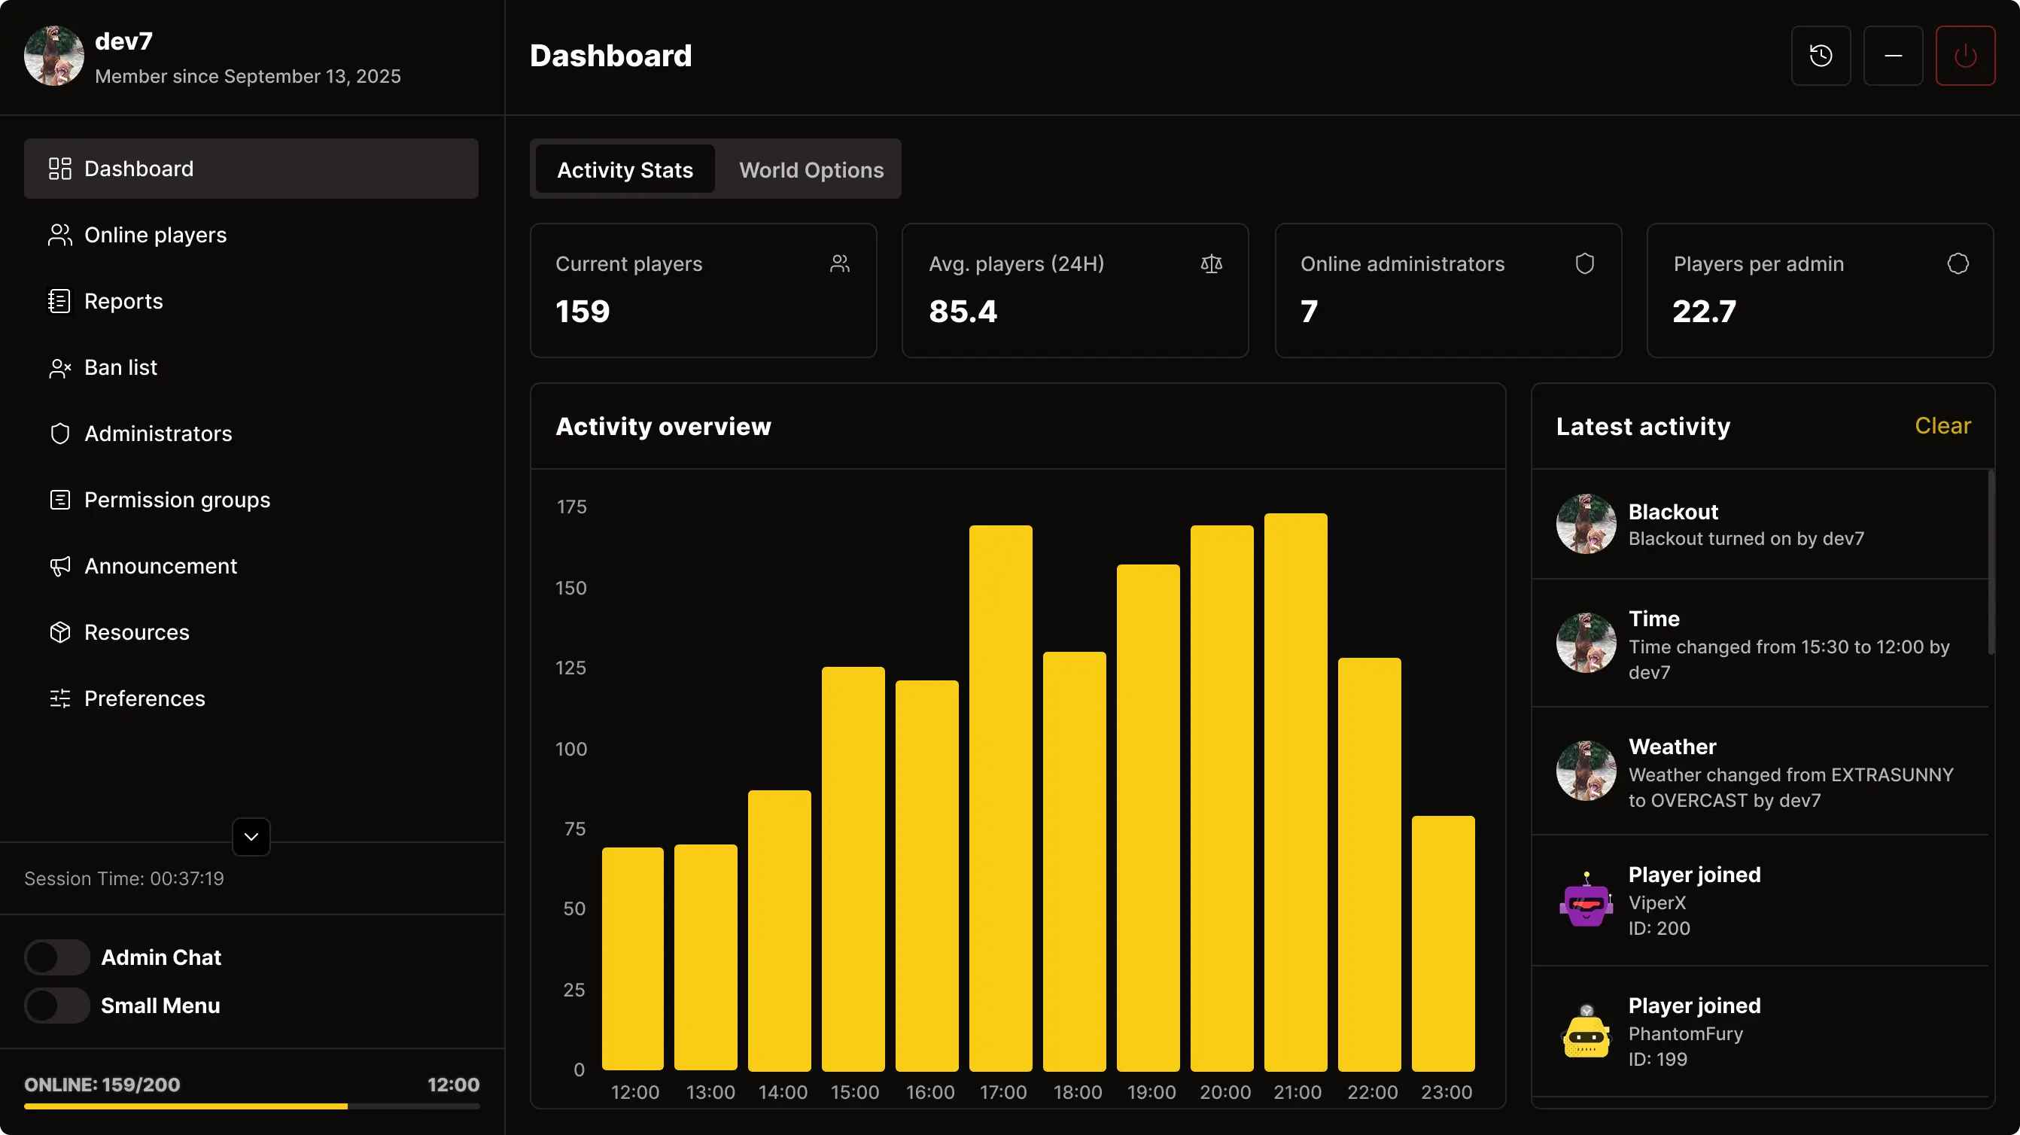Click the Reports notebook icon

click(x=59, y=301)
